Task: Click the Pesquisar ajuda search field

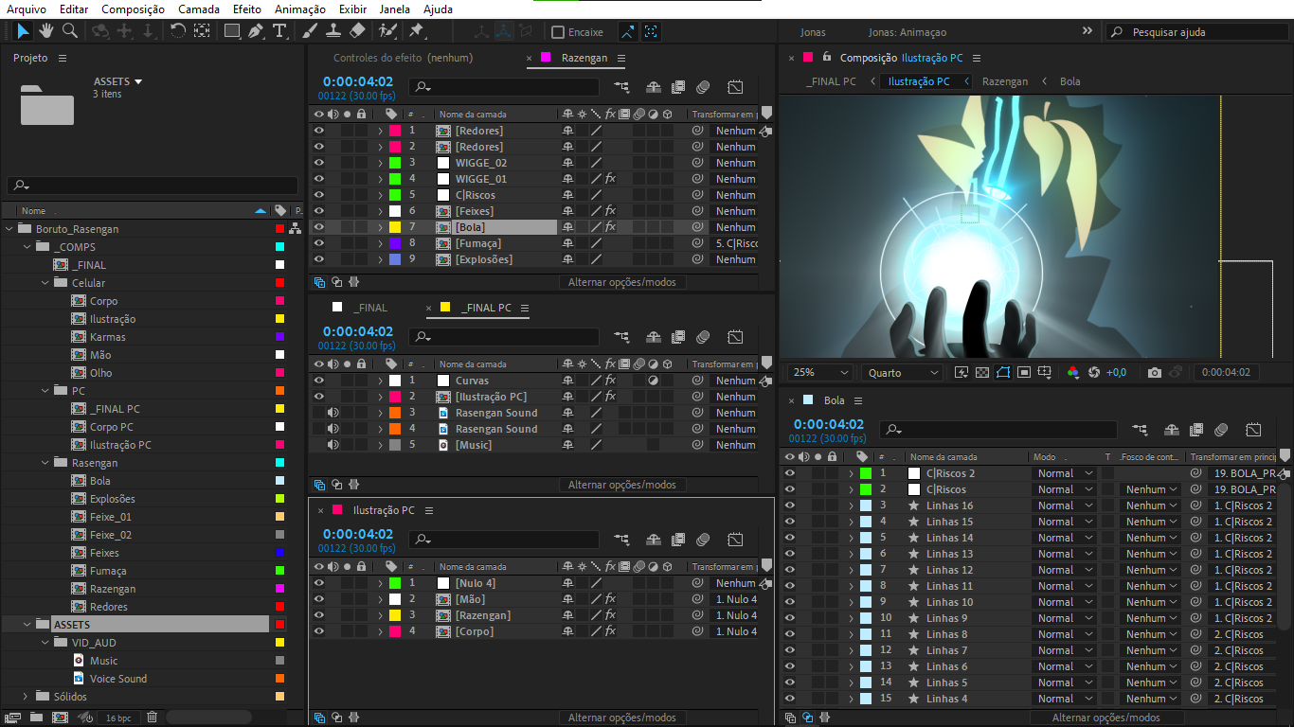Action: click(x=1198, y=32)
